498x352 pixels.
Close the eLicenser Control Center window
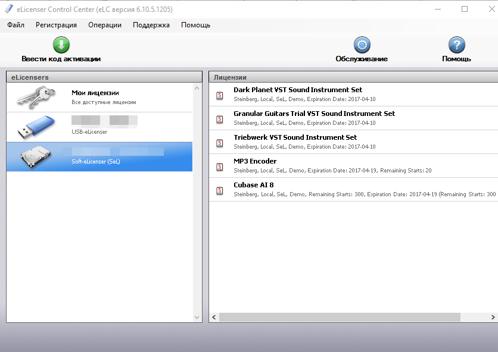pyautogui.click(x=491, y=9)
